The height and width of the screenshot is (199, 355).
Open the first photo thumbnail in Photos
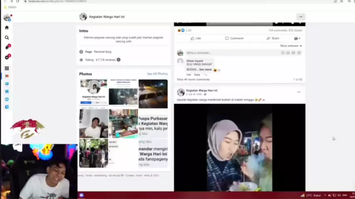click(94, 92)
